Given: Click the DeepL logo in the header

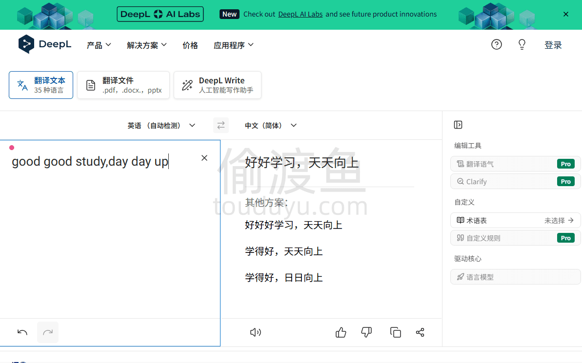Looking at the screenshot, I should [44, 44].
